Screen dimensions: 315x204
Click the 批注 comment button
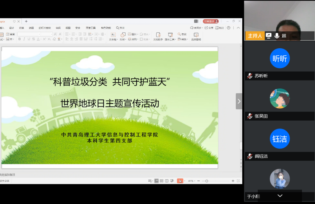220,28
